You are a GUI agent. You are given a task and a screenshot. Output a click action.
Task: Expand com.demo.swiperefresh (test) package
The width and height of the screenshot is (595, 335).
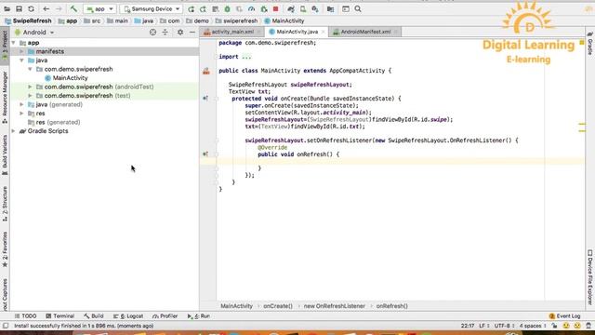click(x=30, y=96)
